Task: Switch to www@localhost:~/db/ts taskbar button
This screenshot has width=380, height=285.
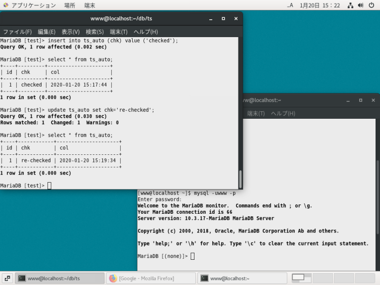Action: pyautogui.click(x=59, y=278)
